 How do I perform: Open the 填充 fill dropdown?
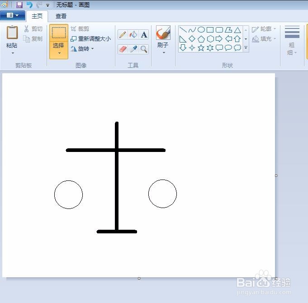point(264,39)
